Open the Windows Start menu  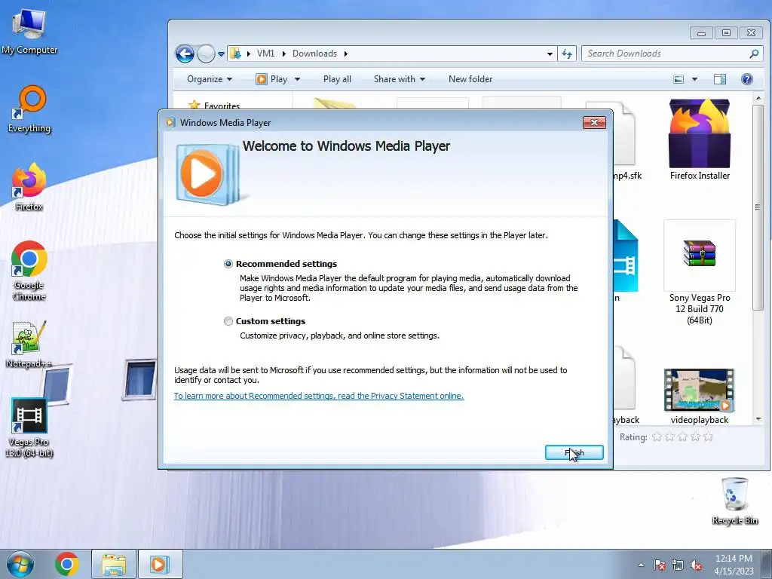tap(20, 564)
